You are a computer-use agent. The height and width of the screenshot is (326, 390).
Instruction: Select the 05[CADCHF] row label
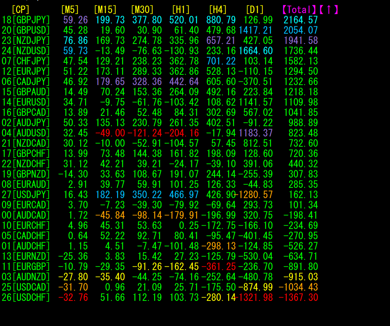point(26,236)
